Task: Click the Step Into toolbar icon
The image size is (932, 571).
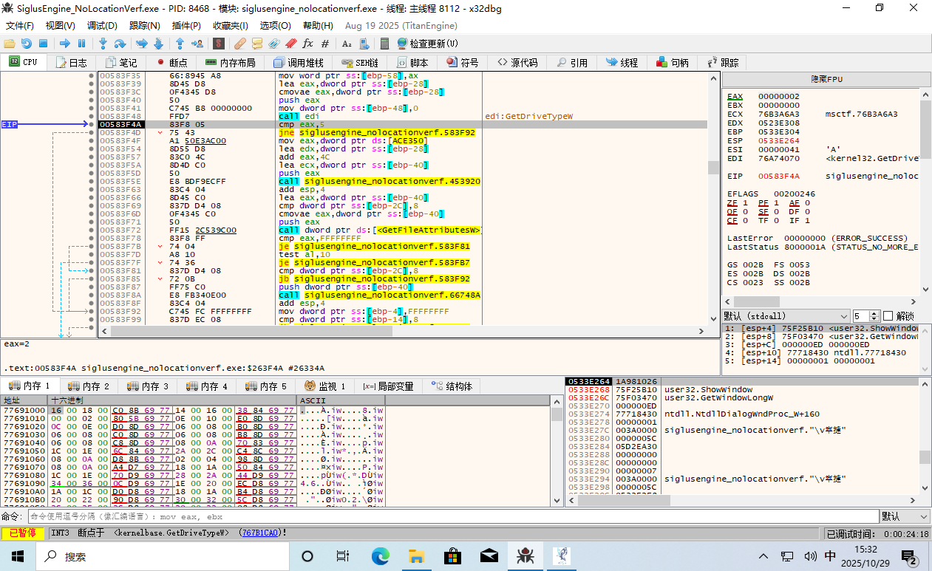Action: [103, 44]
